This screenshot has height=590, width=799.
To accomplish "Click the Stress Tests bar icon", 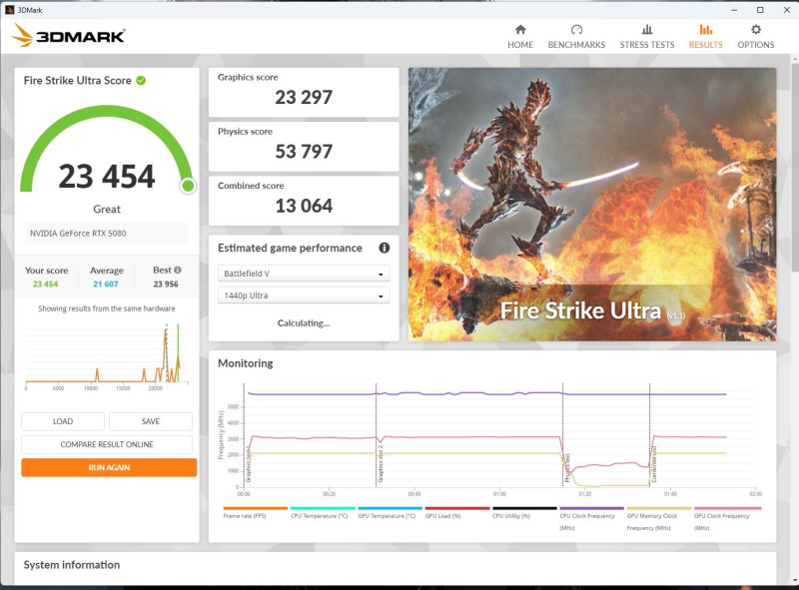I will click(646, 30).
